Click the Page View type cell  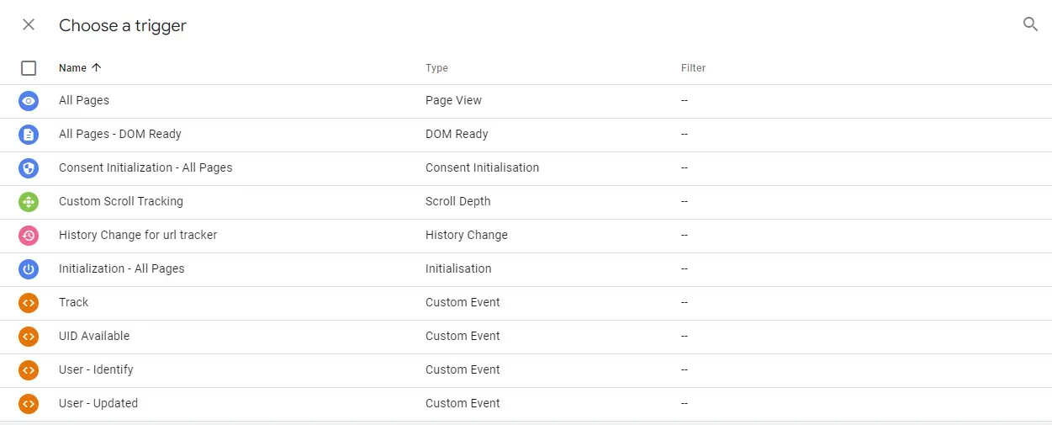pos(454,100)
